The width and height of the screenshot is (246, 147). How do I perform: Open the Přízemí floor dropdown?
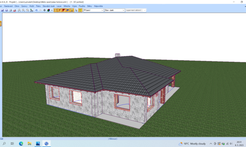(x=93, y=10)
